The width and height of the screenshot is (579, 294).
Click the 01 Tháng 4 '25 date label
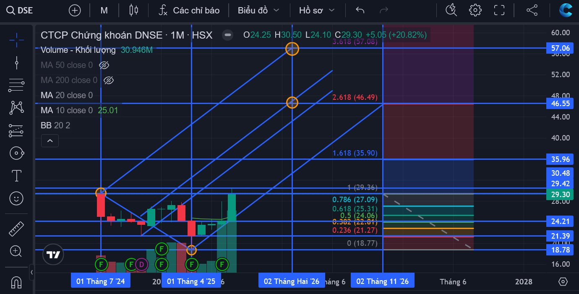(x=191, y=281)
